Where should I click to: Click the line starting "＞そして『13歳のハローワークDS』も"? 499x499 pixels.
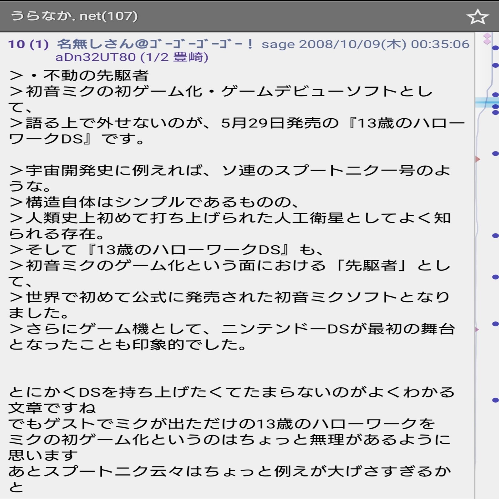[x=167, y=249]
